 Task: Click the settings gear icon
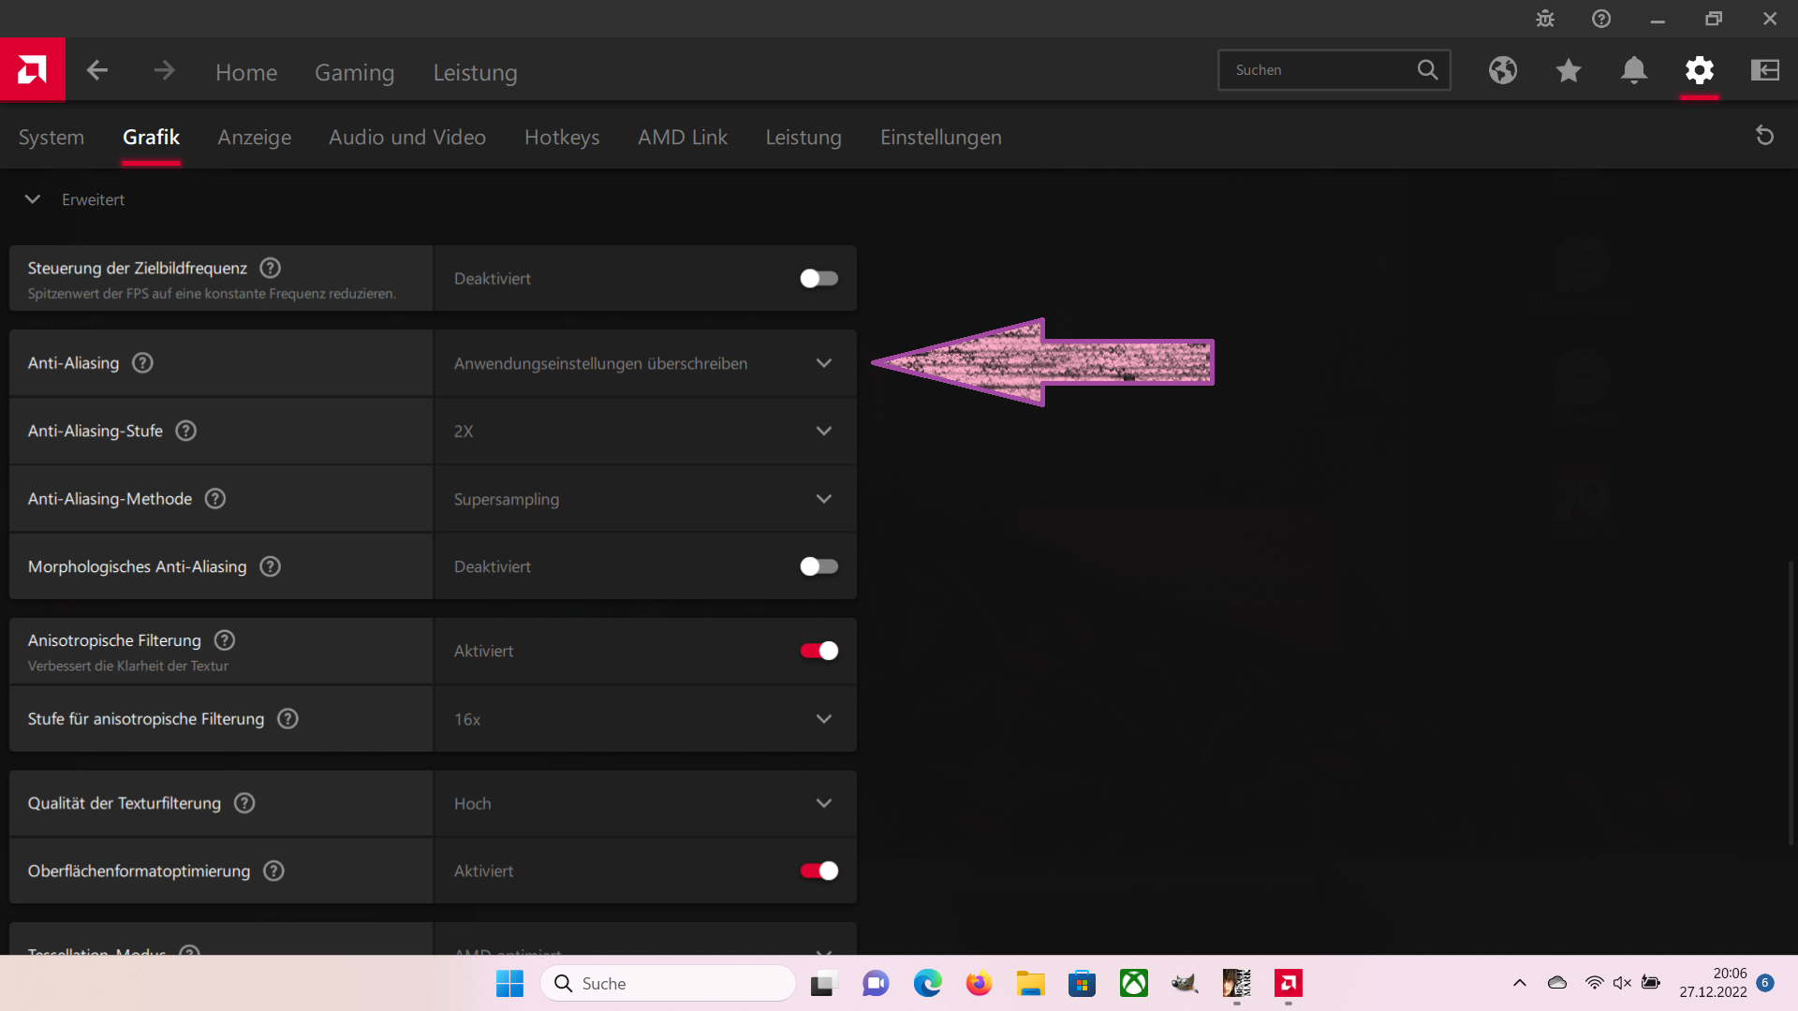(x=1700, y=70)
